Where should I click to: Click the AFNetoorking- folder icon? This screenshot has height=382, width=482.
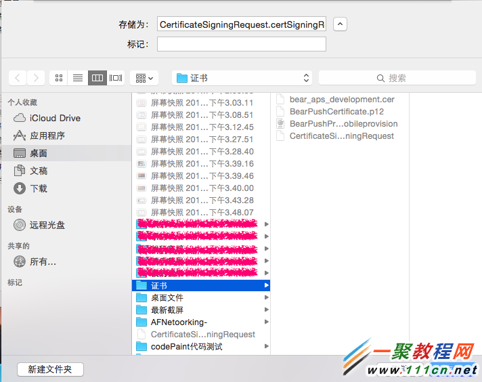point(141,322)
